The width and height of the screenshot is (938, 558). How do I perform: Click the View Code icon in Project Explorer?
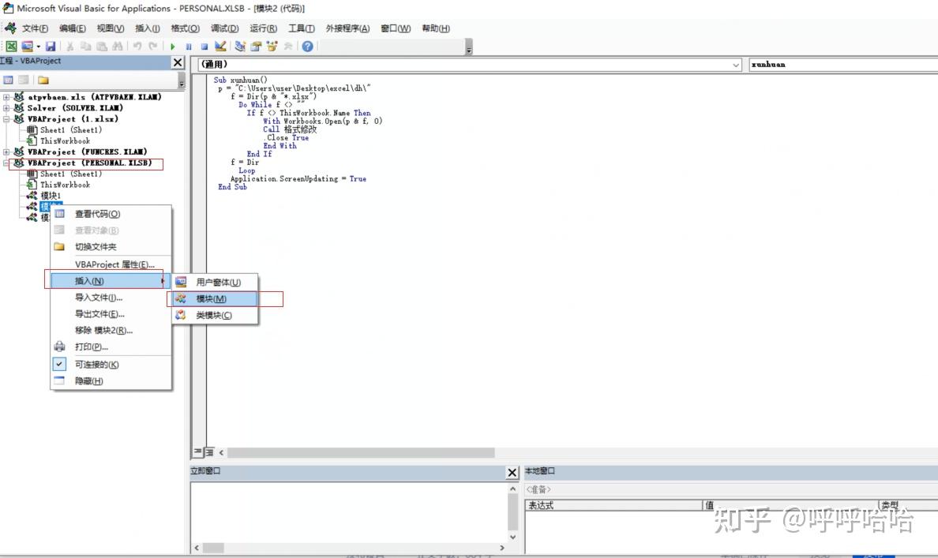click(x=10, y=80)
